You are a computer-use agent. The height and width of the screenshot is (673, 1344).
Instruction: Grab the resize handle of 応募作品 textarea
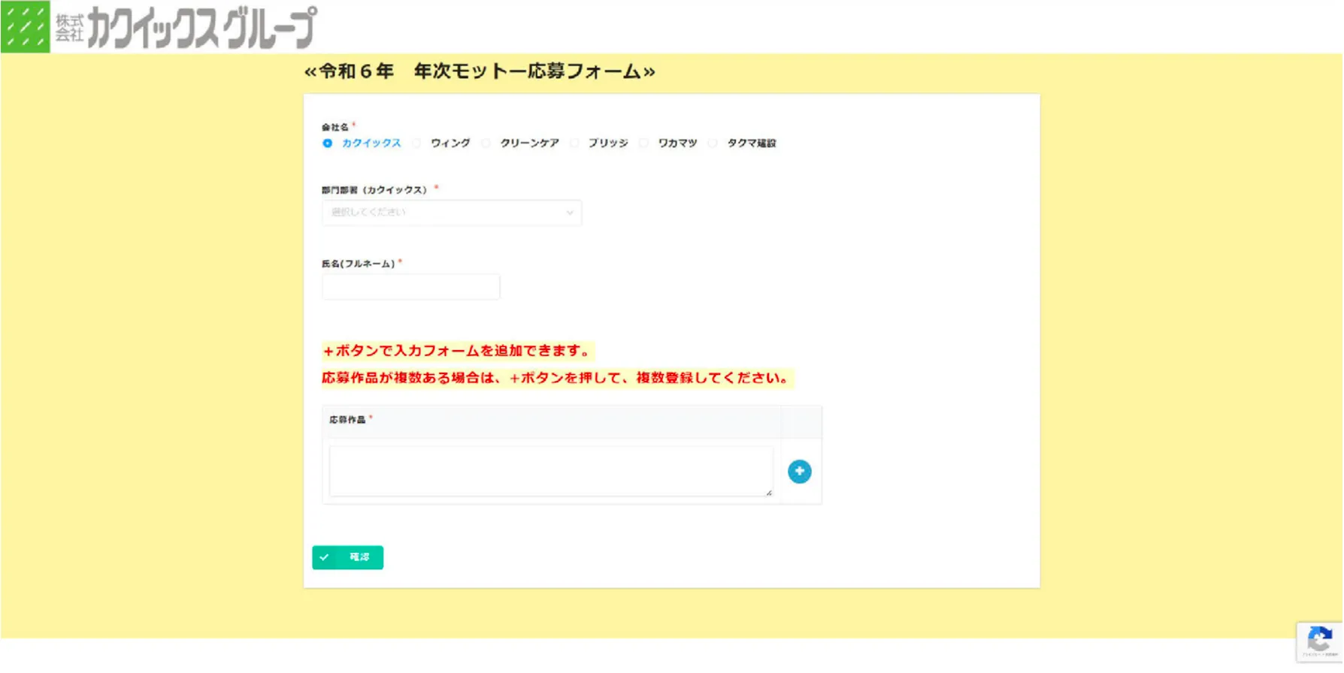click(x=768, y=493)
